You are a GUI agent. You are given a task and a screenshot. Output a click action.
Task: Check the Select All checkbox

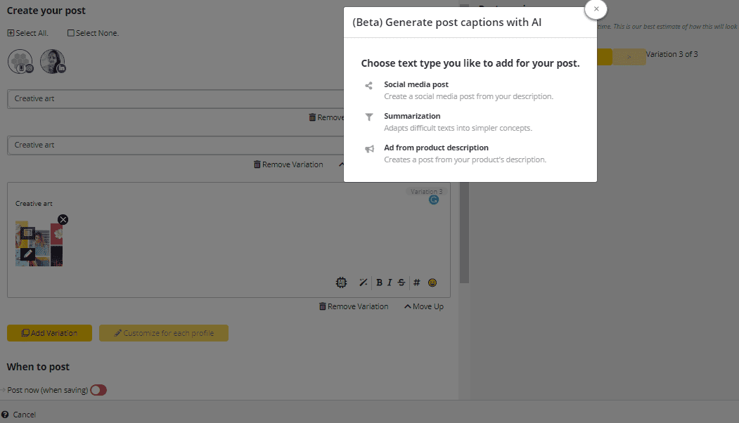click(x=11, y=32)
